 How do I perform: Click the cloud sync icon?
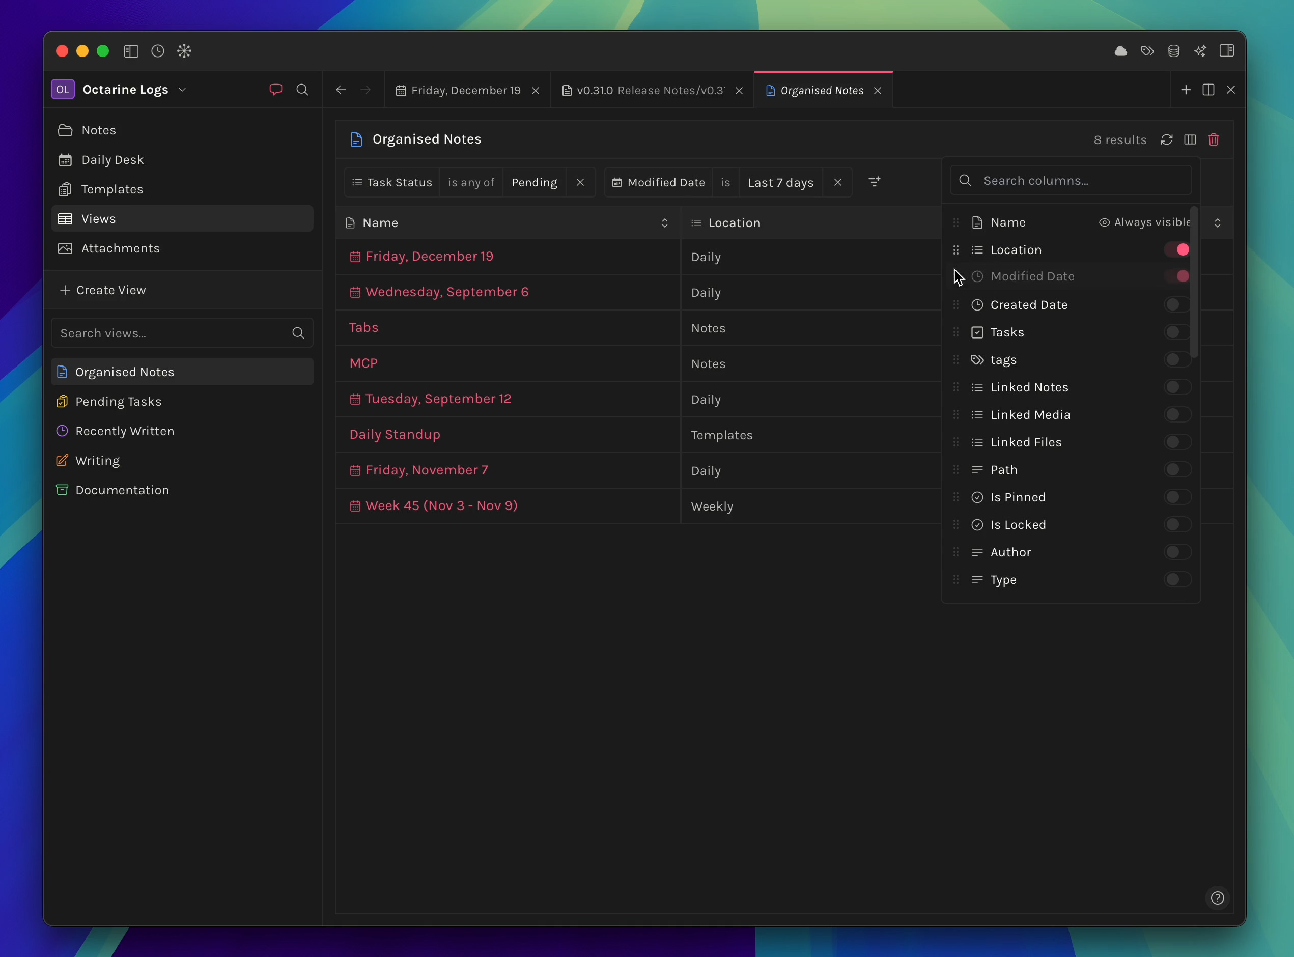coord(1120,51)
